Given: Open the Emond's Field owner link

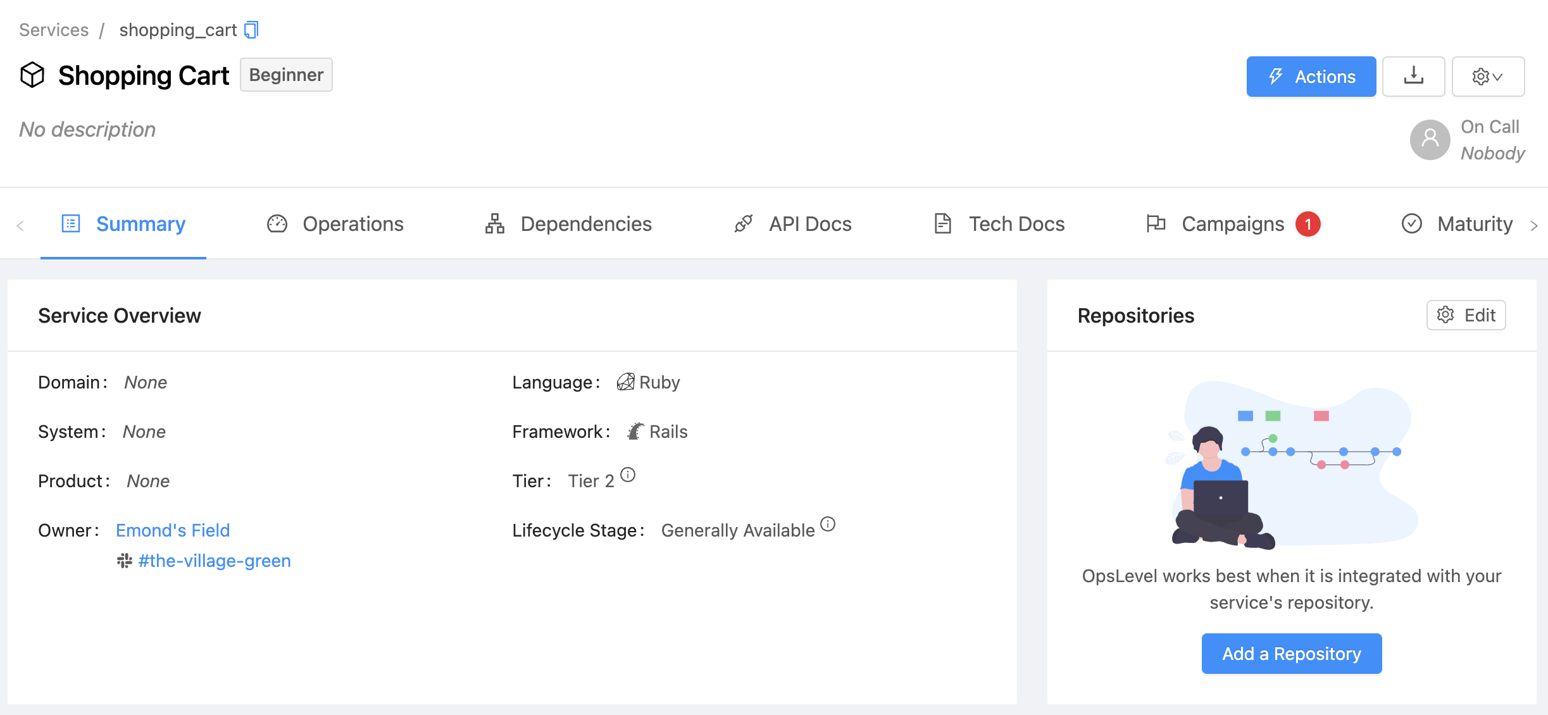Looking at the screenshot, I should (x=173, y=530).
